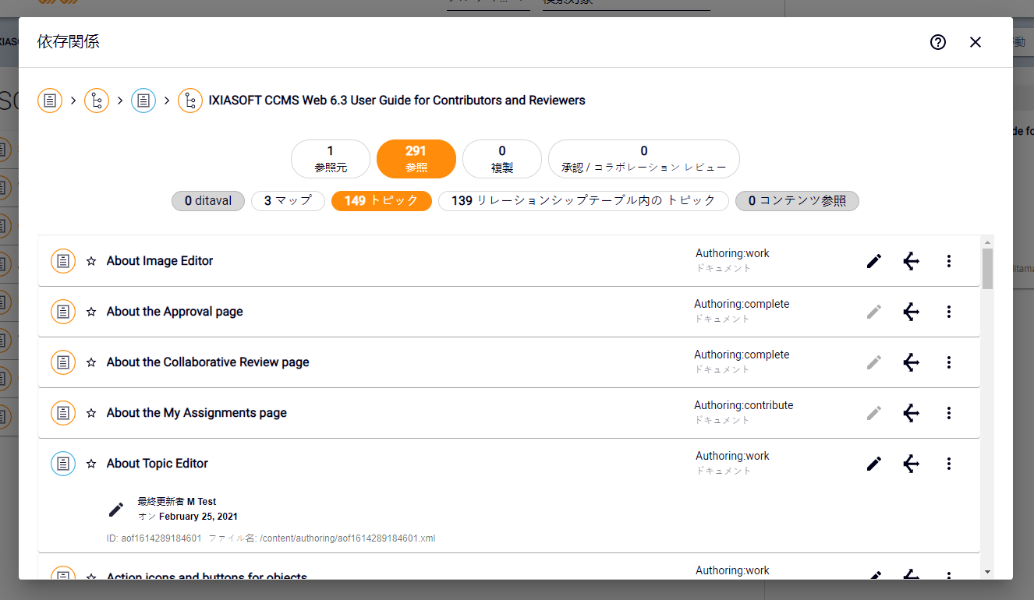Click arrow icon for About the Approval page

(911, 312)
